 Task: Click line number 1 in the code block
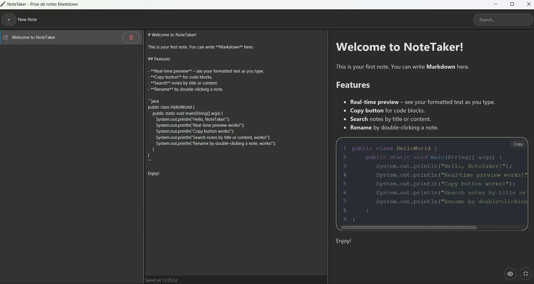pos(345,148)
